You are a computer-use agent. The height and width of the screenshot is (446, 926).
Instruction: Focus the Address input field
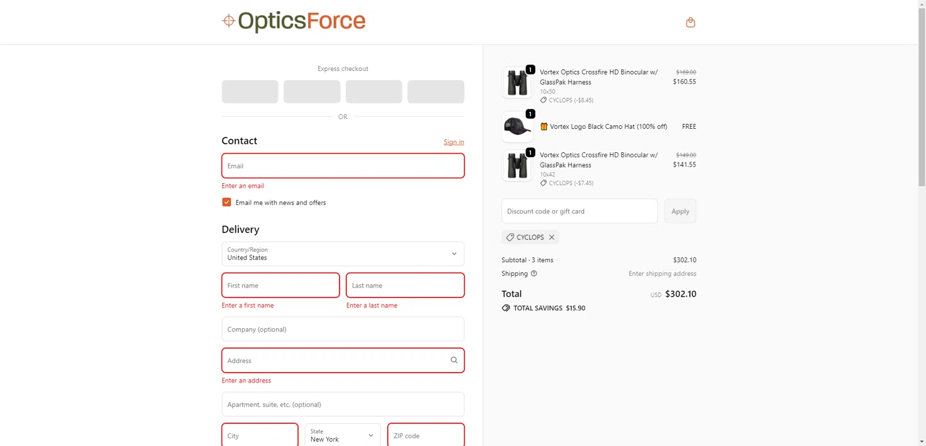coord(343,360)
